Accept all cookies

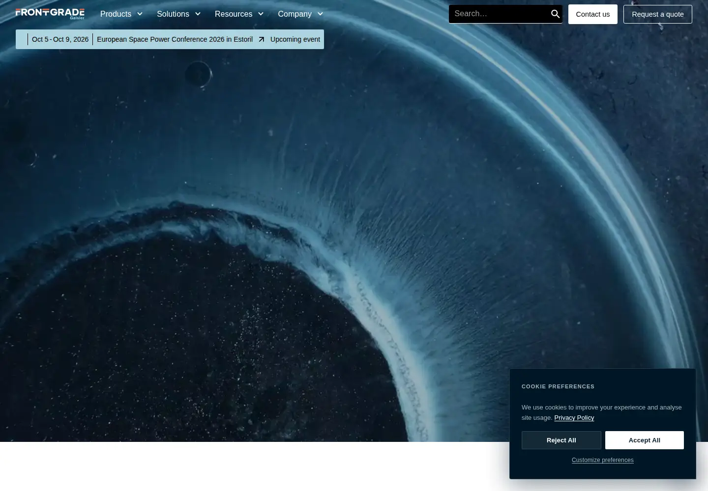pos(645,440)
